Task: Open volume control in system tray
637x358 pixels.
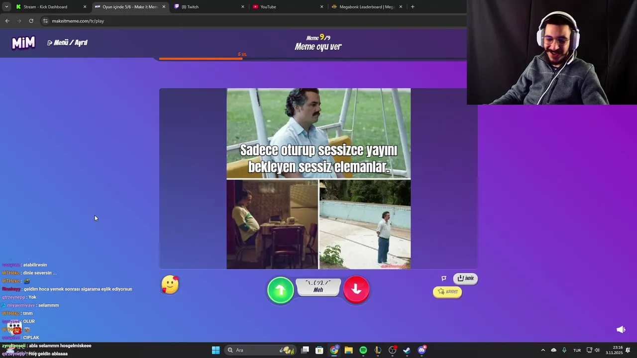Action: 597,350
